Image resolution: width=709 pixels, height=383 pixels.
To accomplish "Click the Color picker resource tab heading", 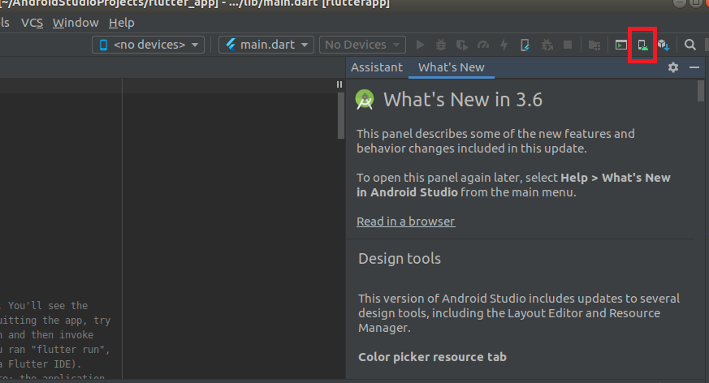I will coord(432,357).
